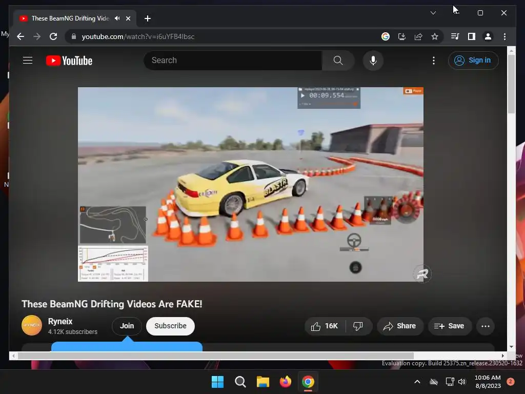The width and height of the screenshot is (525, 394).
Task: Mute the tab via the speaker icon
Action: coord(117,18)
